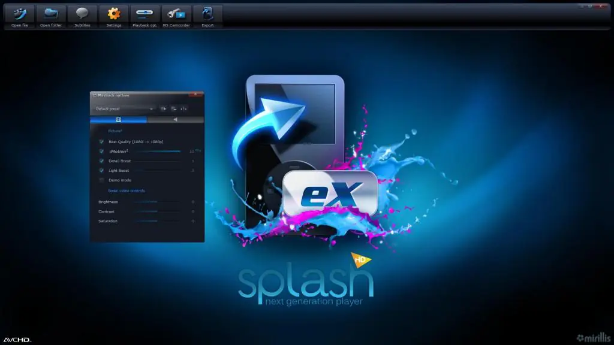Click the Detail Boost slider track

click(x=158, y=161)
